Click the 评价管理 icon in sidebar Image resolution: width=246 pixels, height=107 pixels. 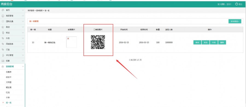pos(3,55)
